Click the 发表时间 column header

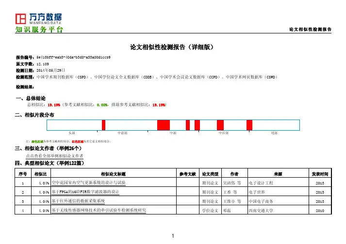point(319,174)
